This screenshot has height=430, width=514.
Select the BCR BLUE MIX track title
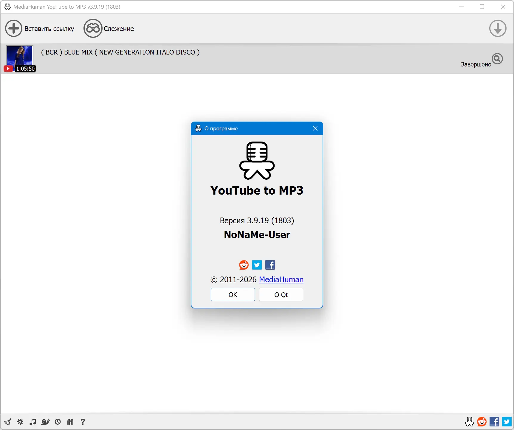pos(120,52)
